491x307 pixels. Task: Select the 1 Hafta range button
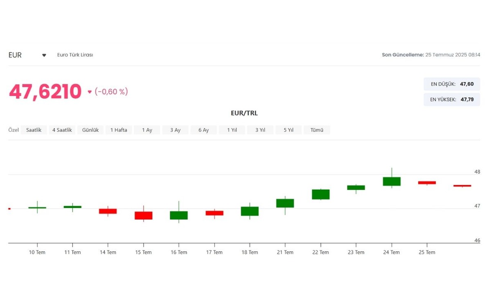click(x=119, y=130)
